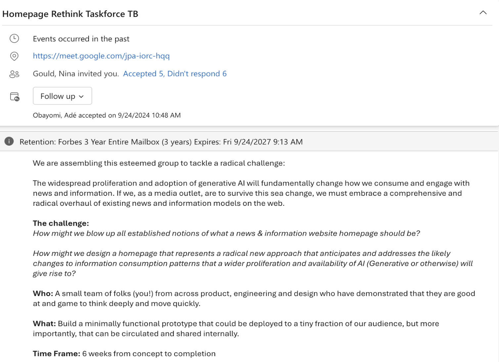Image resolution: width=499 pixels, height=362 pixels.
Task: Click the calendar follow-up icon
Action: tap(15, 97)
